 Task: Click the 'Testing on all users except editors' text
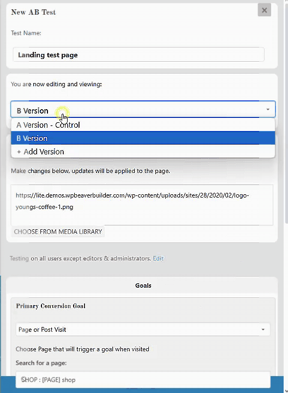pyautogui.click(x=80, y=258)
